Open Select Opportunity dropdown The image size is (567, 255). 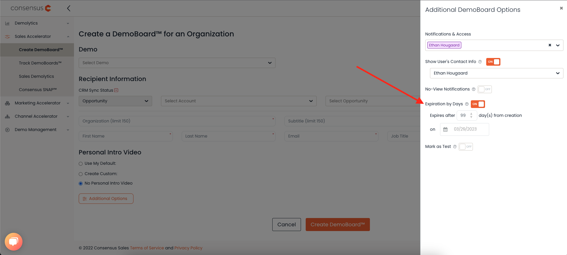(x=373, y=101)
